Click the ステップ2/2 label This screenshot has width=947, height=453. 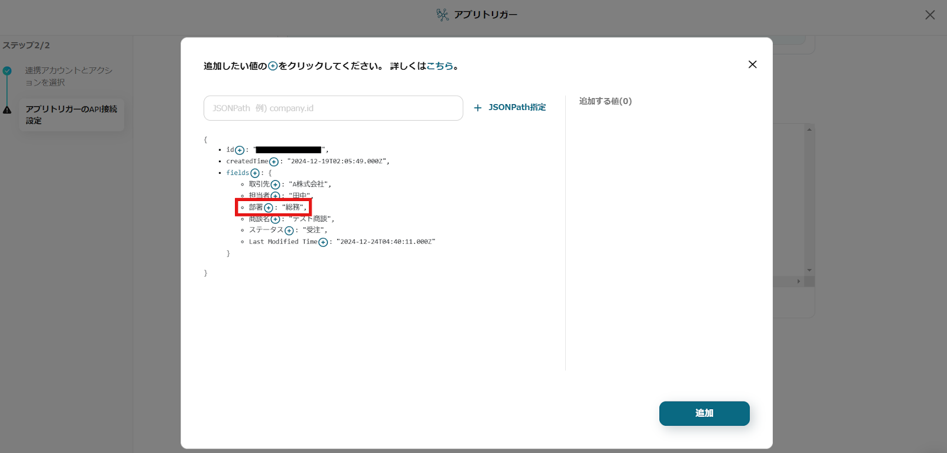pyautogui.click(x=26, y=46)
